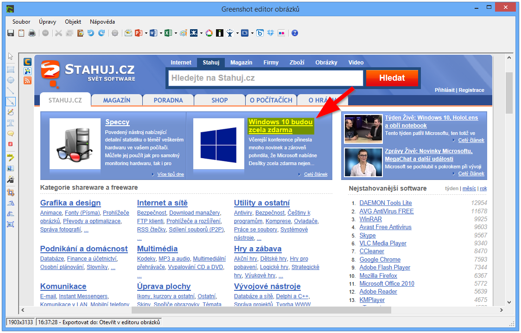This screenshot has width=521, height=333.
Task: Upload to Box via its icon
Action: (260, 33)
